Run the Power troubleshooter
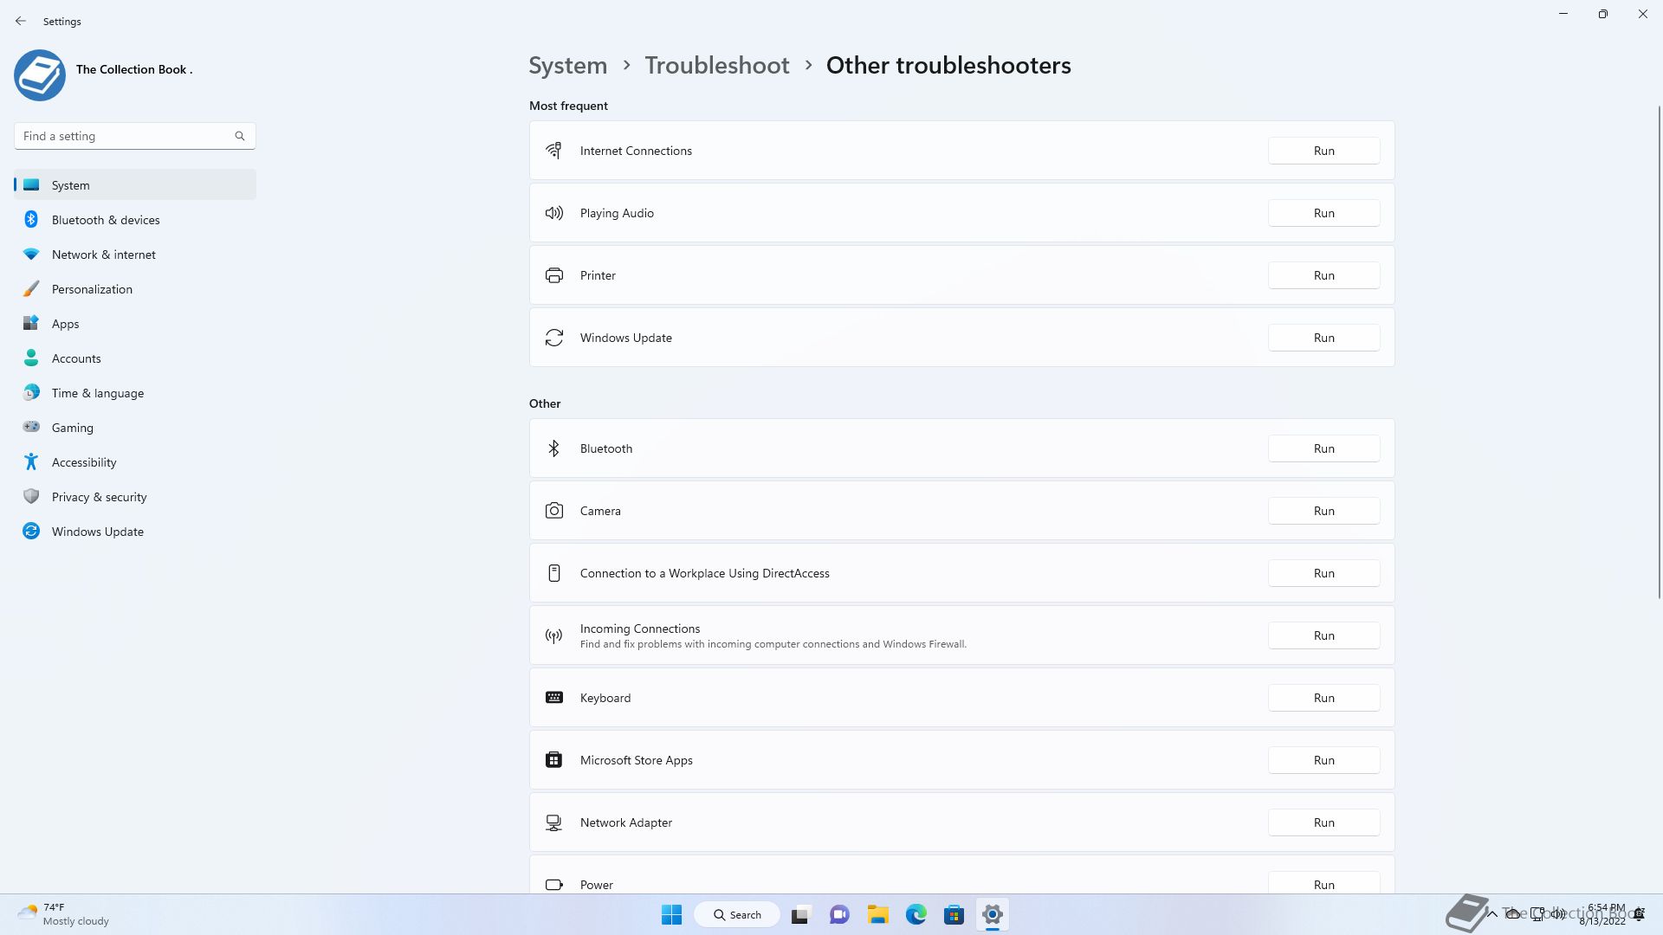 click(x=1323, y=884)
